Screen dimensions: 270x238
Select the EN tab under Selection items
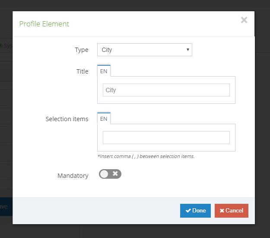[x=104, y=119]
